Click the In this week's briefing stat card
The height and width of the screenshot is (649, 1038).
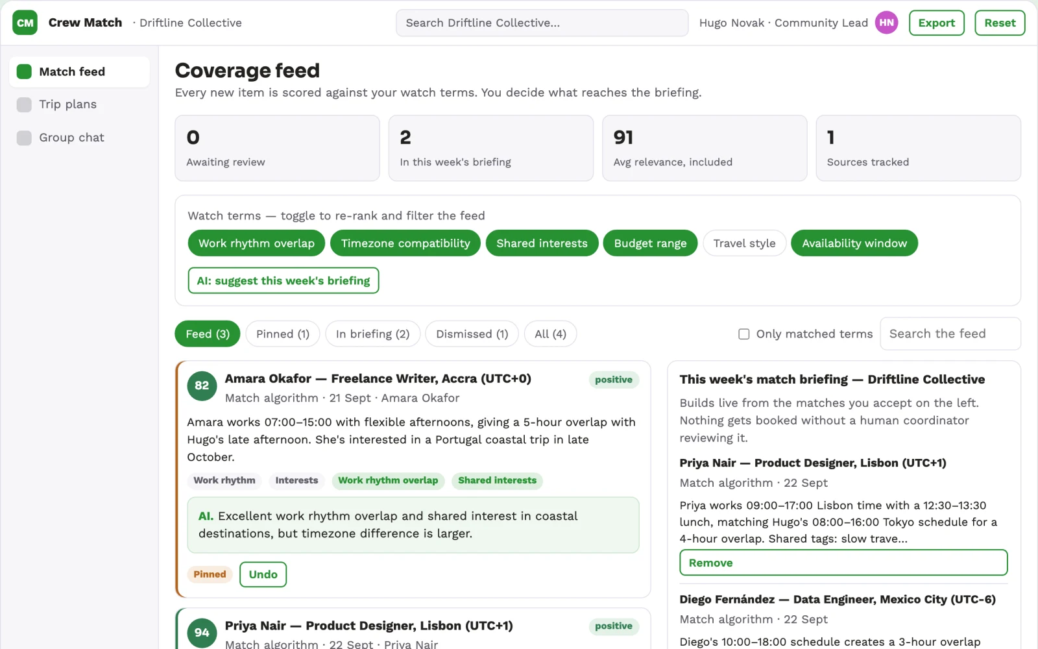click(x=491, y=148)
